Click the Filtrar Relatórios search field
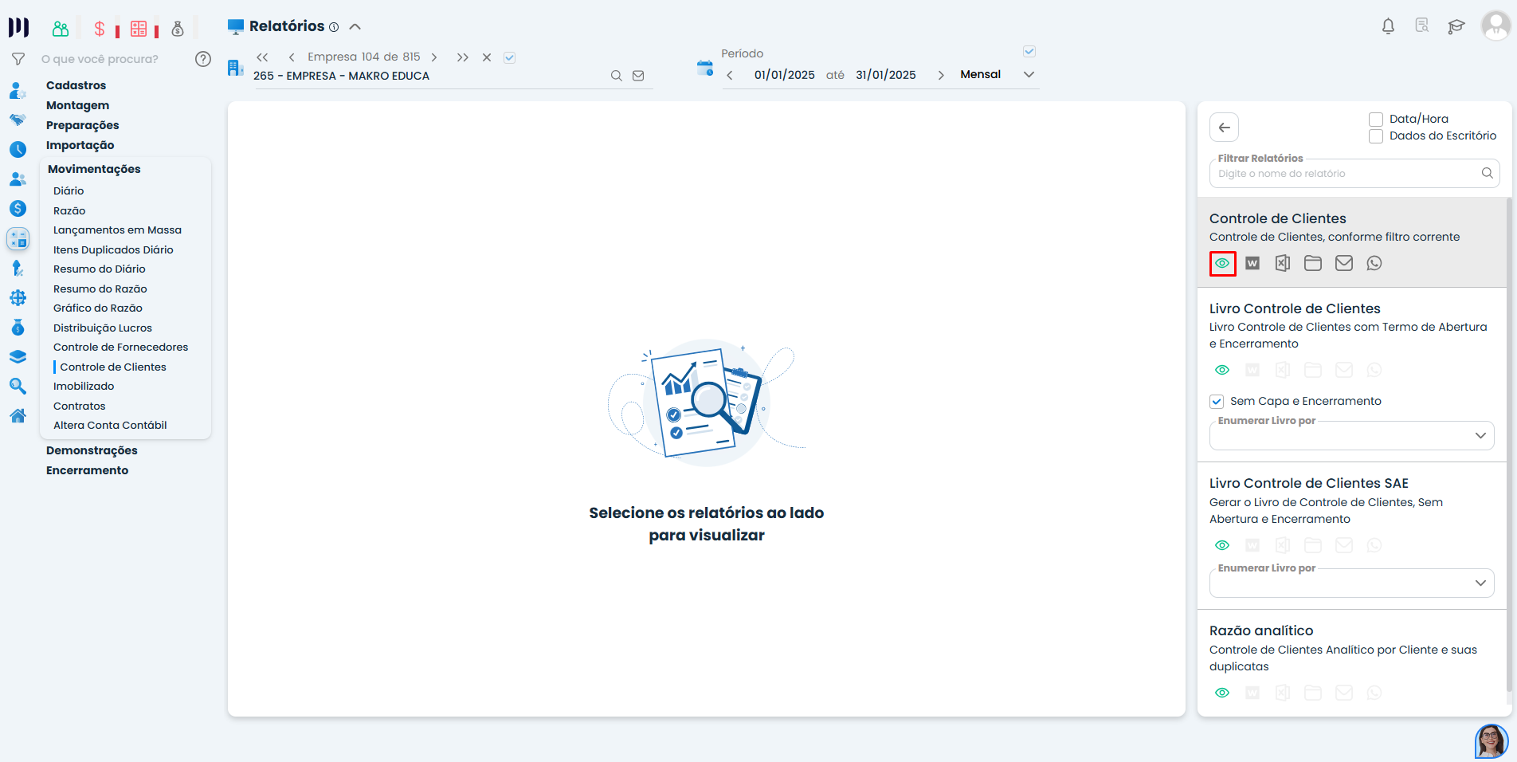Screen dimensions: 1517x762 1354,174
